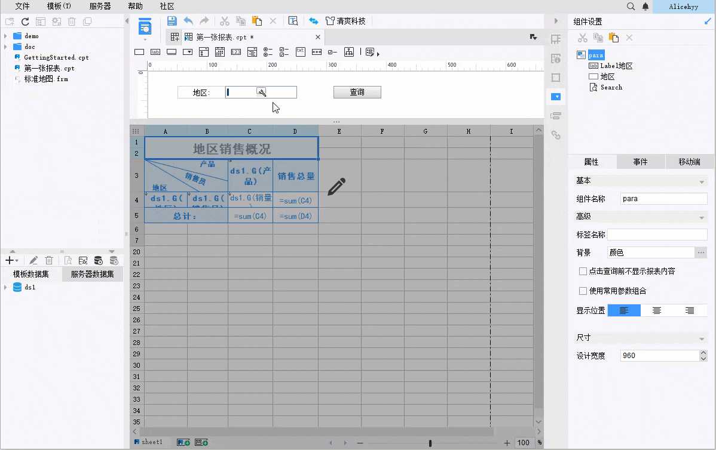Click the 查询 button in parameter pane
Image resolution: width=716 pixels, height=450 pixels.
pos(357,92)
